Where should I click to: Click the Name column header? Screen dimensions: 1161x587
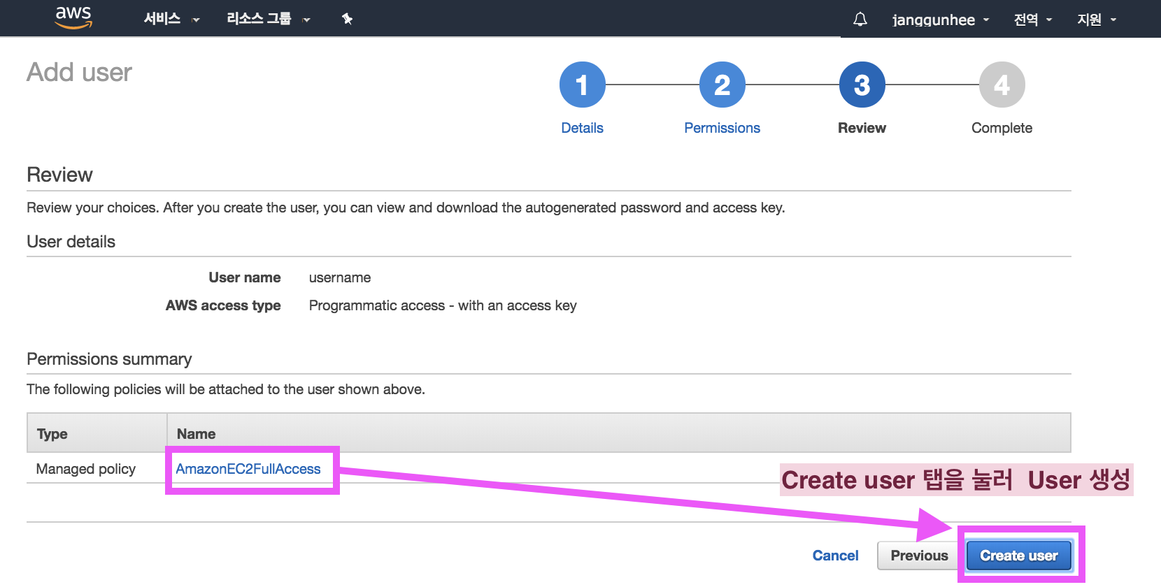196,434
